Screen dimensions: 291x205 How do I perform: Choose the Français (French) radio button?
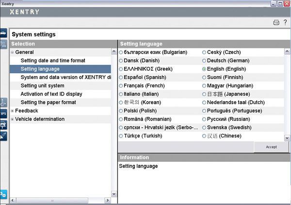[x=121, y=85]
